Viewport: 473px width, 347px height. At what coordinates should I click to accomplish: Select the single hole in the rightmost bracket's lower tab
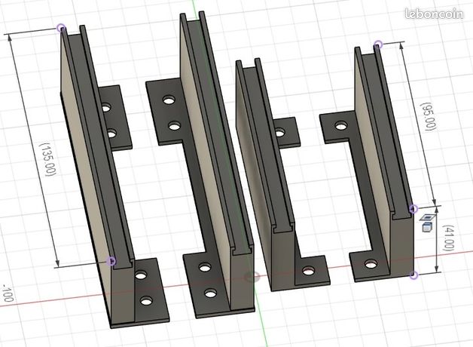371,264
